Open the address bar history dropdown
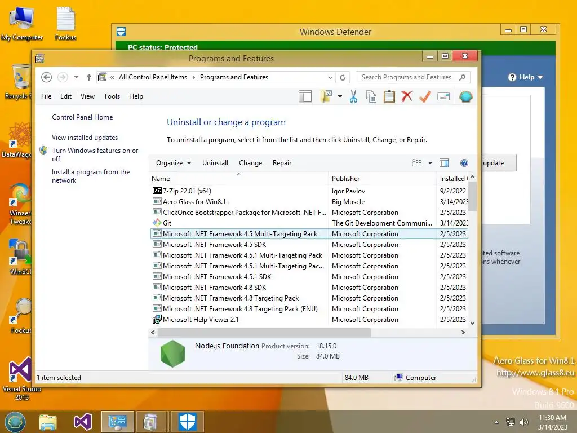The image size is (577, 433). [x=330, y=77]
